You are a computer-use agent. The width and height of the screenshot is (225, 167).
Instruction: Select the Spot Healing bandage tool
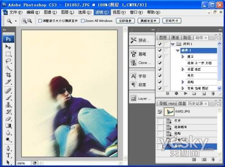pyautogui.click(x=8, y=90)
